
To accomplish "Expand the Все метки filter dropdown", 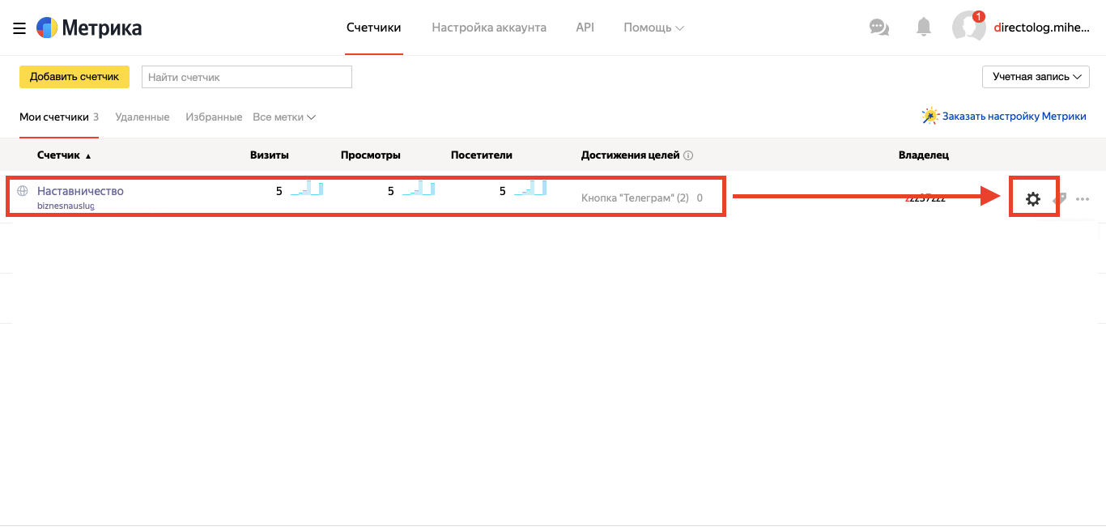I will pos(284,117).
